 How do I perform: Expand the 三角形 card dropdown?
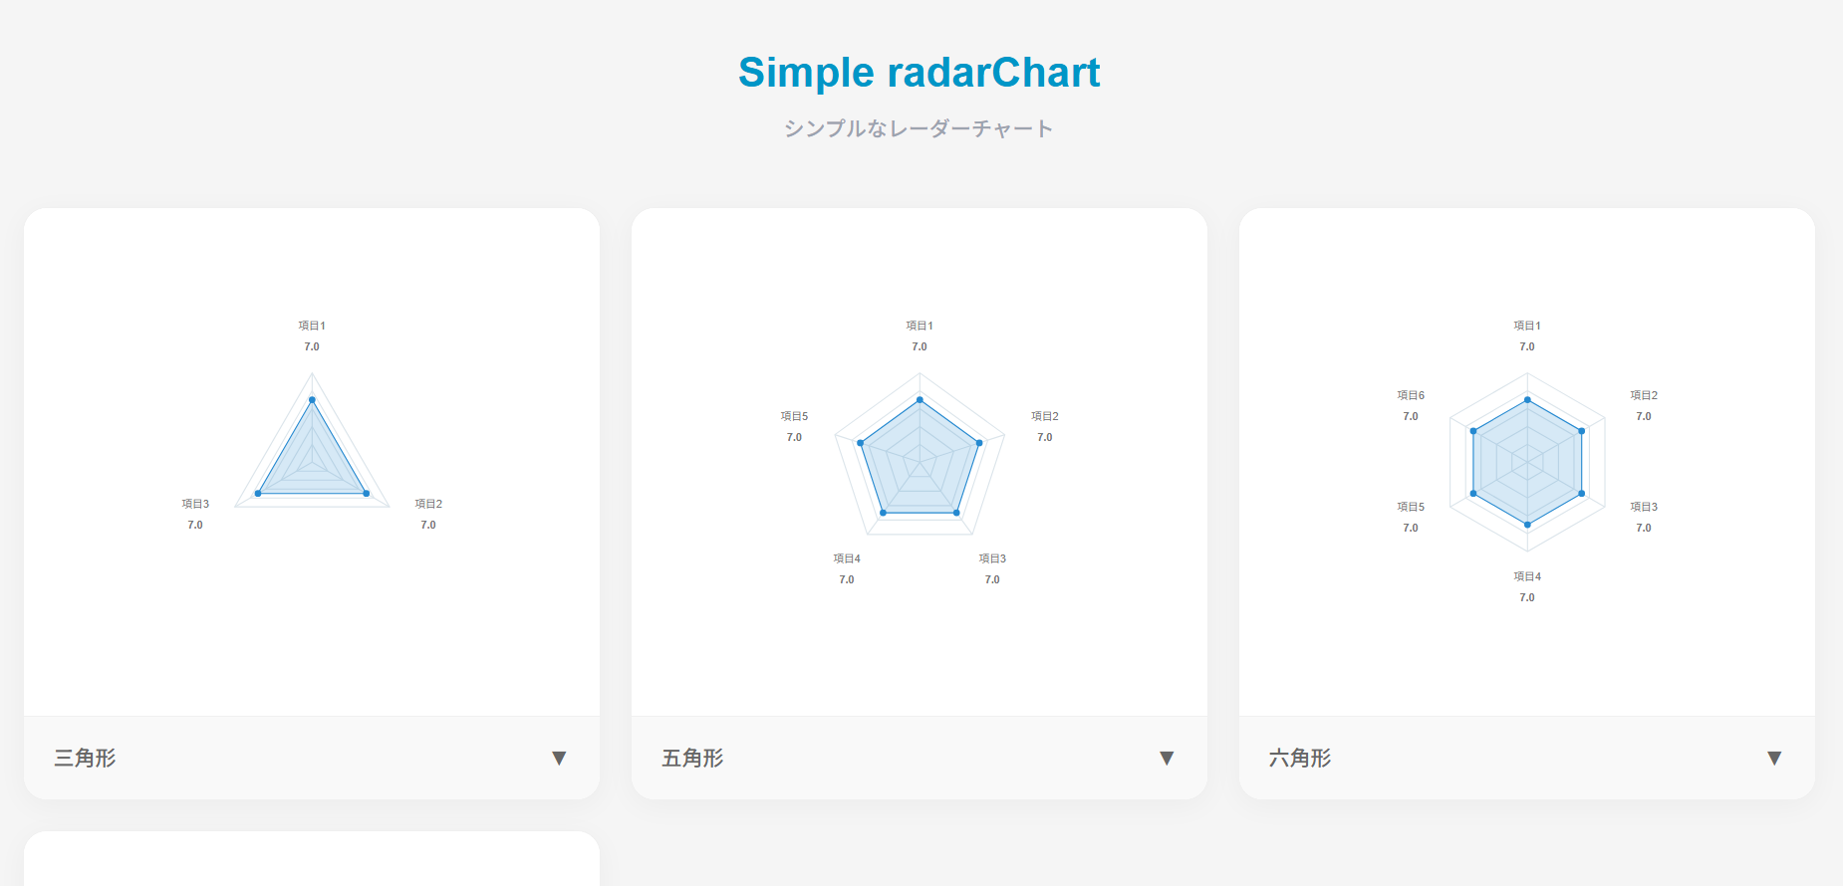click(560, 758)
